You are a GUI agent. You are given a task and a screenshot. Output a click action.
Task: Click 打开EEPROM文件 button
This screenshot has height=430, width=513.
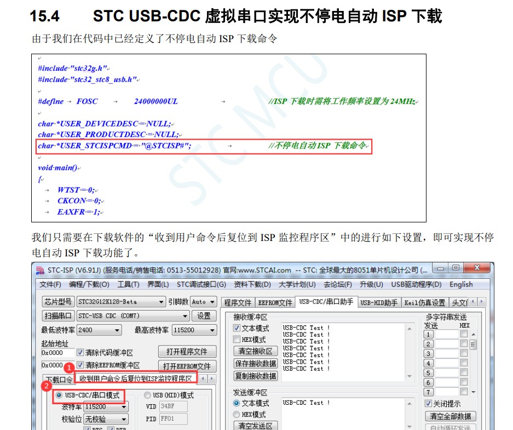[x=187, y=366]
